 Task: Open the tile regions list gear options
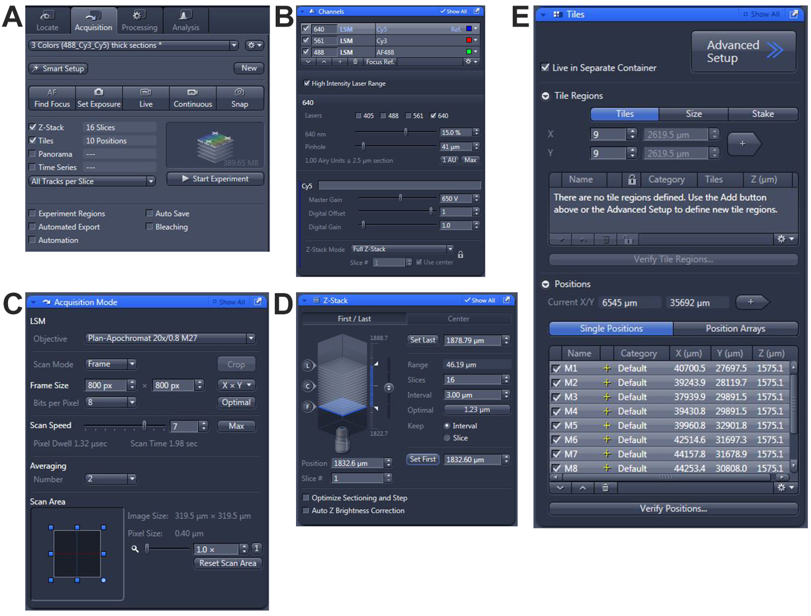[786, 239]
